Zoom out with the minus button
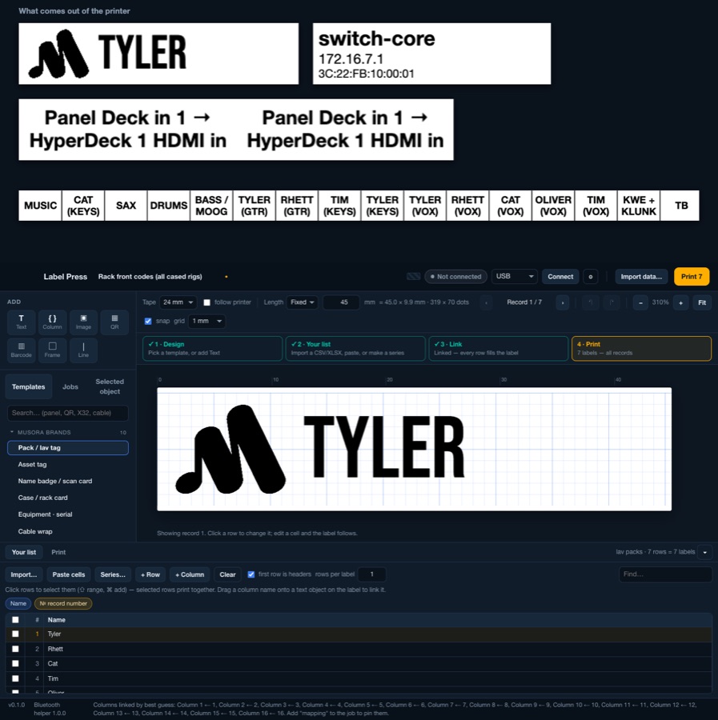Screen dimensions: 718x720 (640, 302)
